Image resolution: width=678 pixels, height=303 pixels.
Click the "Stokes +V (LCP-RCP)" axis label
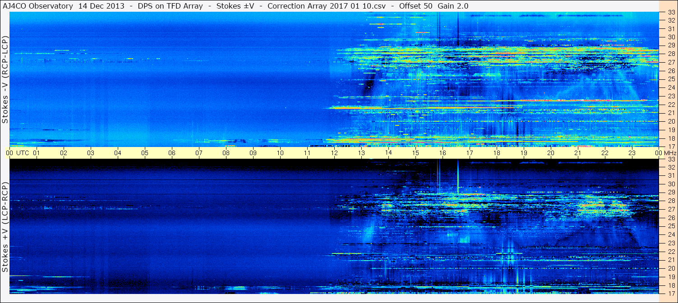coord(5,227)
